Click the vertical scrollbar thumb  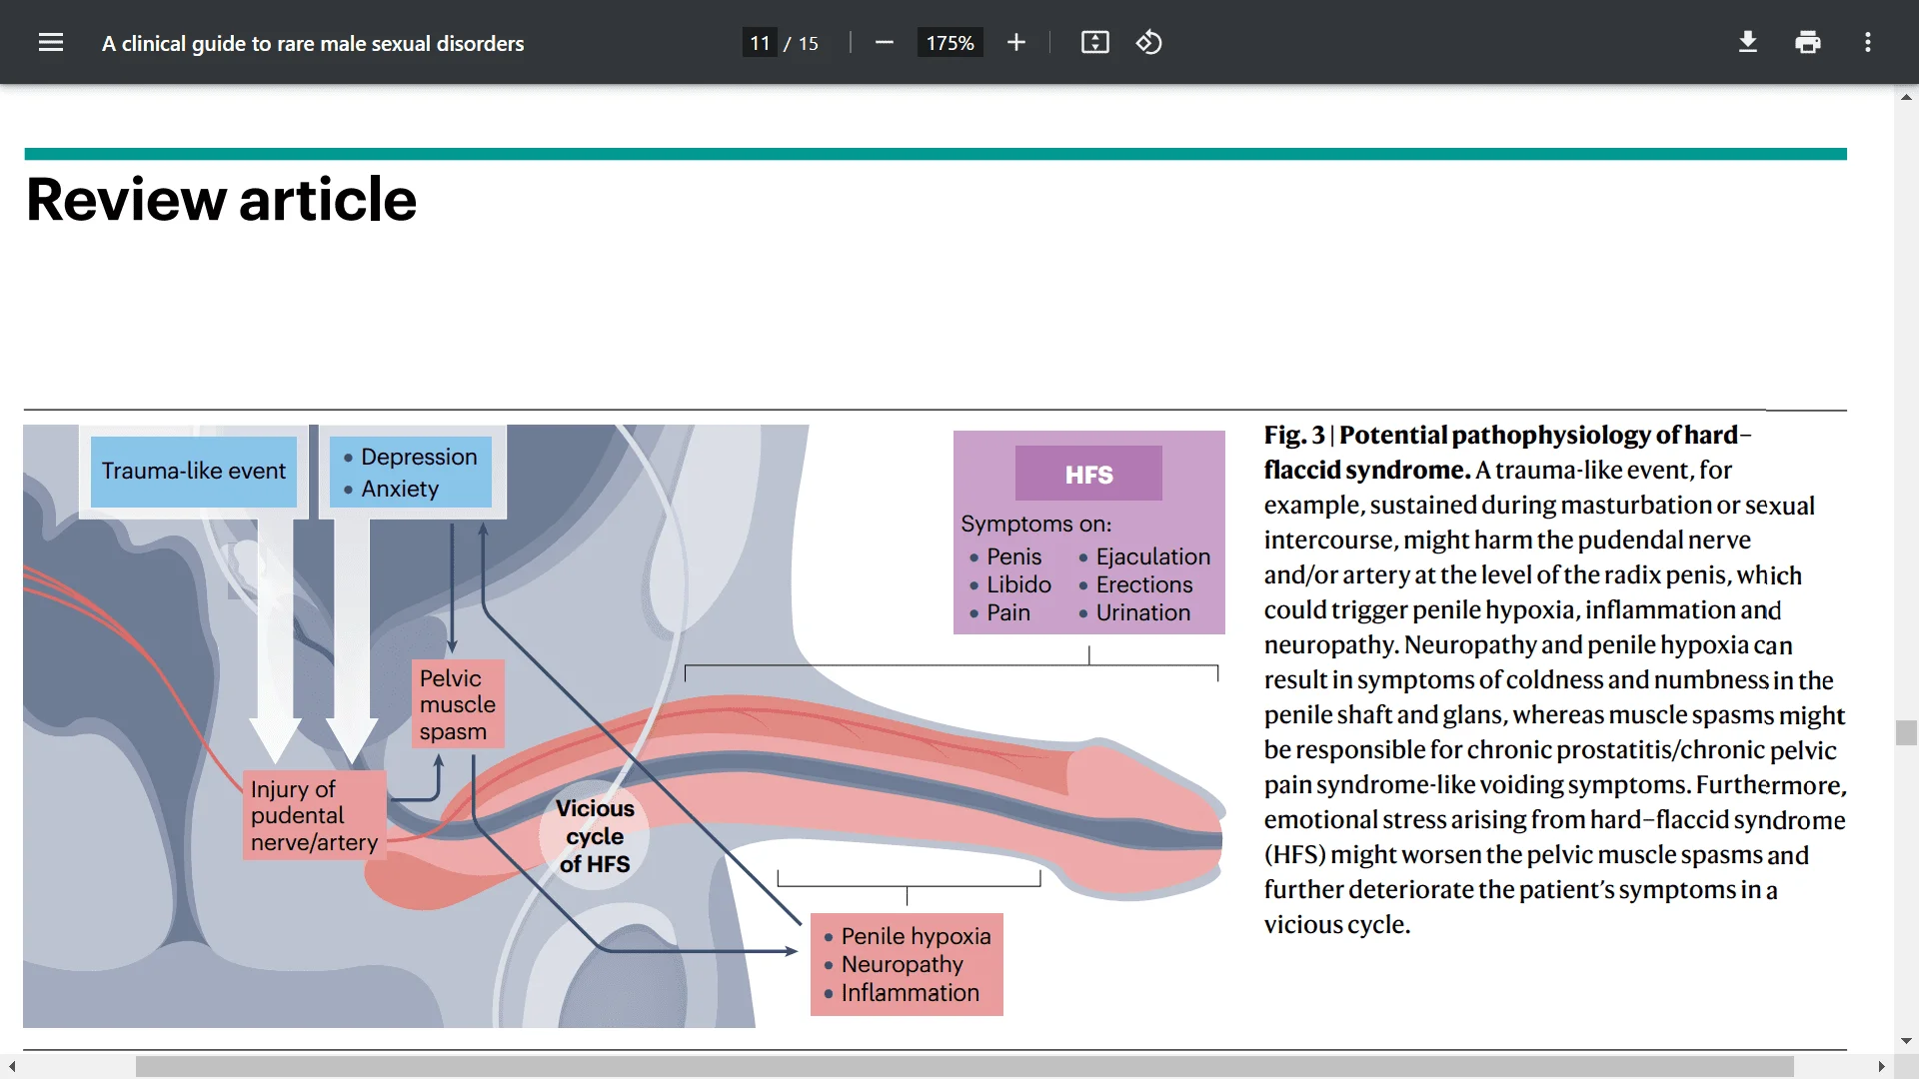[1906, 732]
